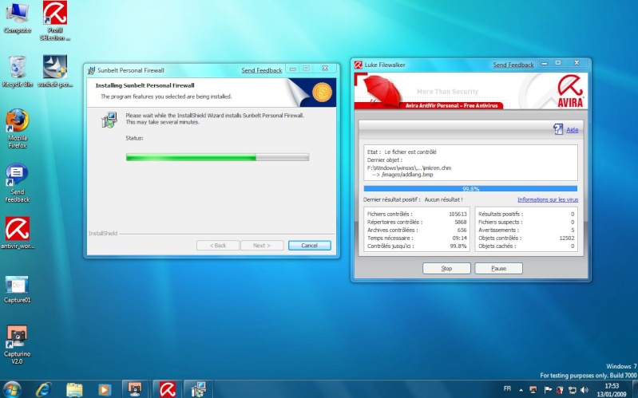
Task: Launch Mozilla Firefox from the desktop
Action: click(x=17, y=128)
